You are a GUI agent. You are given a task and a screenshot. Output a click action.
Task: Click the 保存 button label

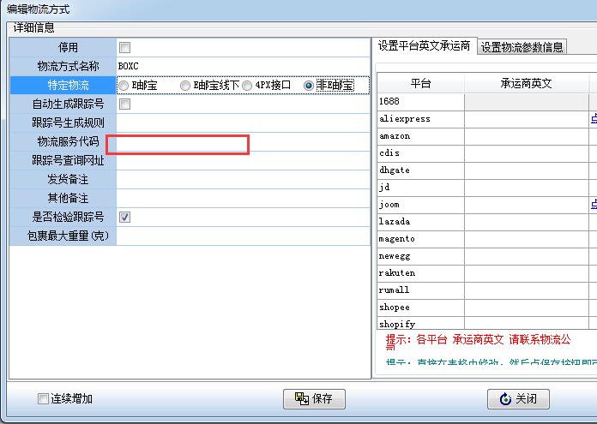(x=323, y=398)
